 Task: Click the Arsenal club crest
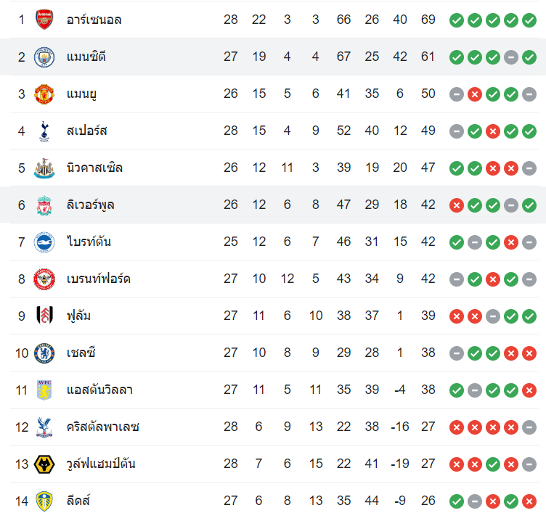pyautogui.click(x=44, y=20)
